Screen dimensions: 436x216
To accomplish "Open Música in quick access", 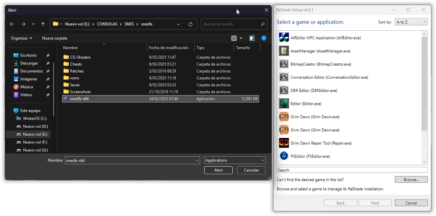I will coord(27,87).
